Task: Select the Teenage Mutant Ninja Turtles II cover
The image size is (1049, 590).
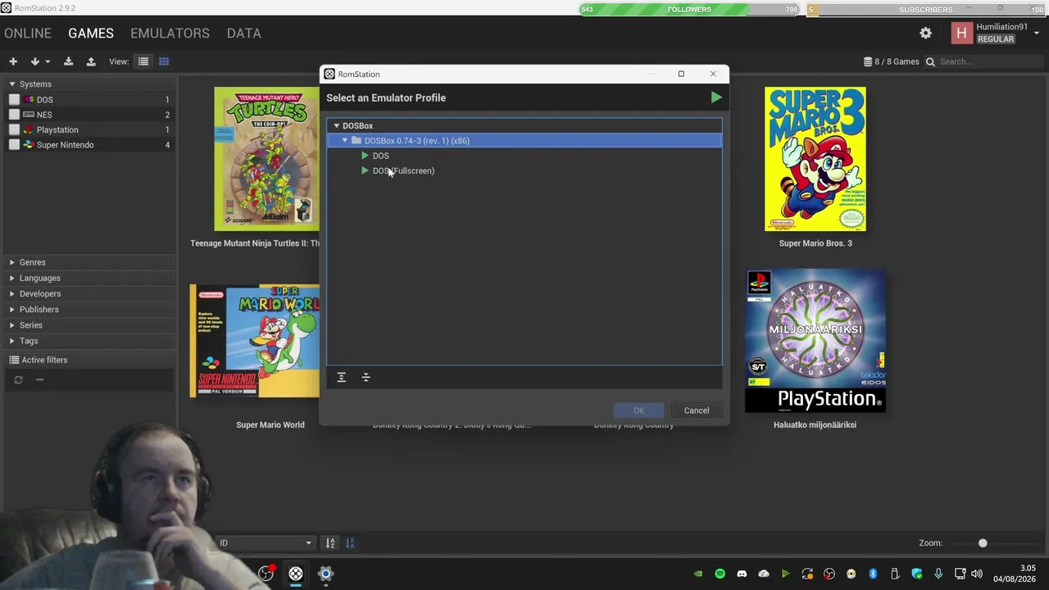Action: point(266,159)
